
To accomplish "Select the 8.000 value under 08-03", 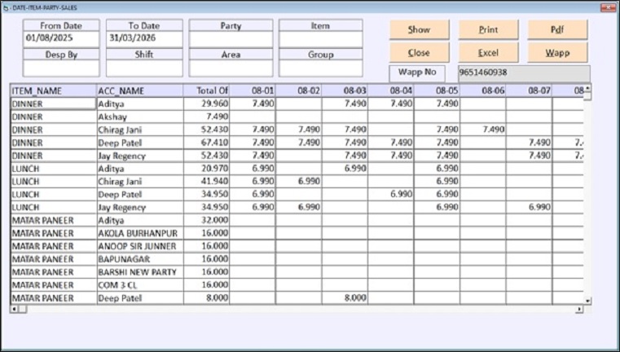I will (345, 298).
